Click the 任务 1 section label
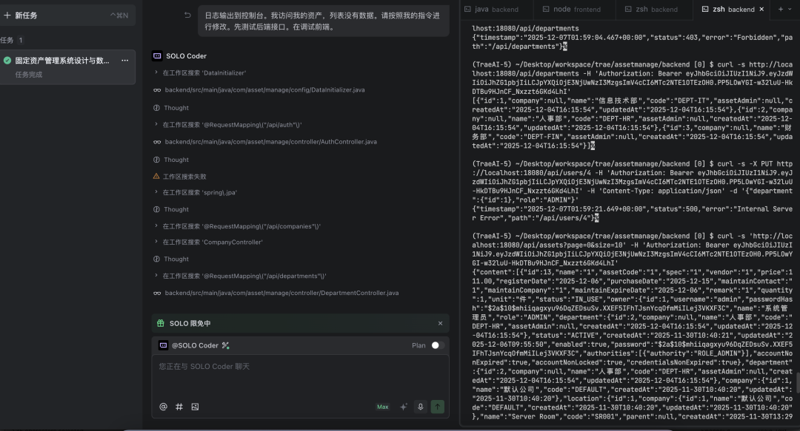 coord(11,40)
